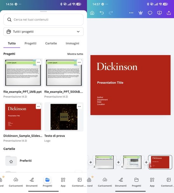Open Dickinson_Sample_Slides red thumbnail
174x193 pixels.
tap(23, 117)
